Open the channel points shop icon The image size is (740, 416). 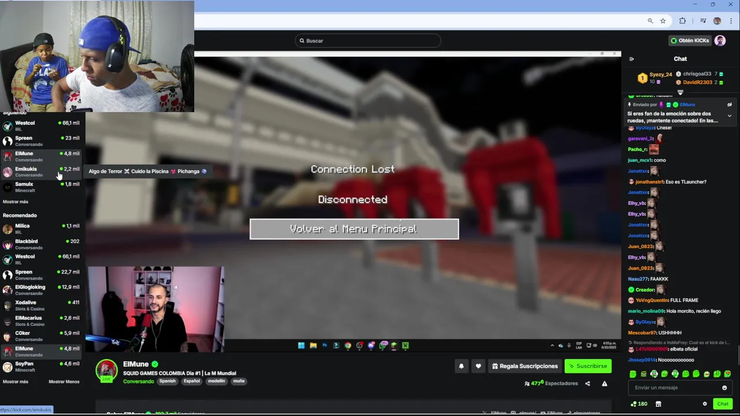(x=658, y=404)
